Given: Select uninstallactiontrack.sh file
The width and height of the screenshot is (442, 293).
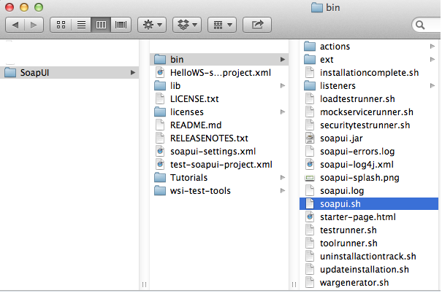Looking at the screenshot, I should 368,257.
